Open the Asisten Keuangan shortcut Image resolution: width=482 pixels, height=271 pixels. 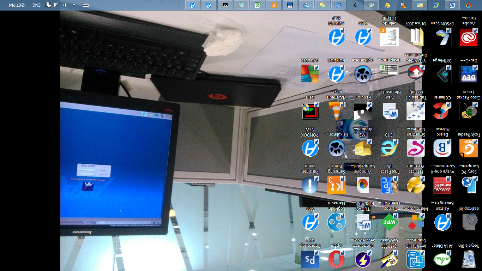[x=442, y=222]
